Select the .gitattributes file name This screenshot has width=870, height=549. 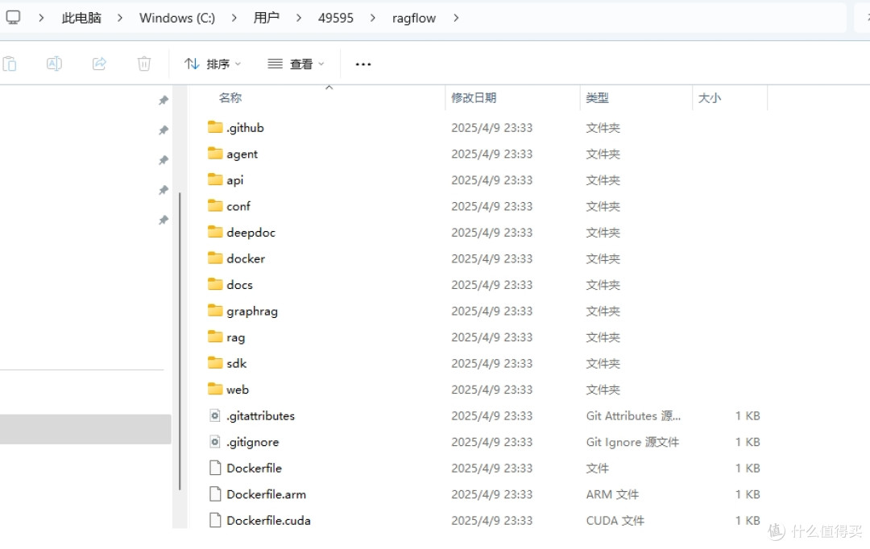click(x=261, y=416)
